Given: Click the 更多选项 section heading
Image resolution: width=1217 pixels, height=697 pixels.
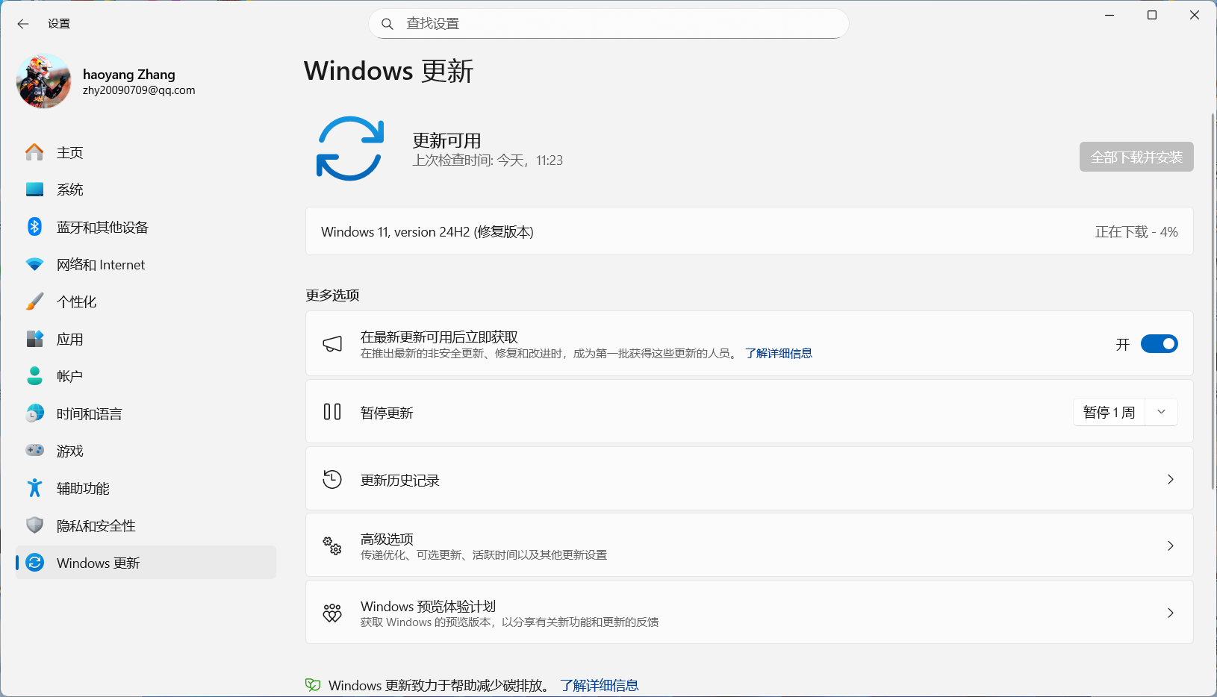Looking at the screenshot, I should point(332,295).
